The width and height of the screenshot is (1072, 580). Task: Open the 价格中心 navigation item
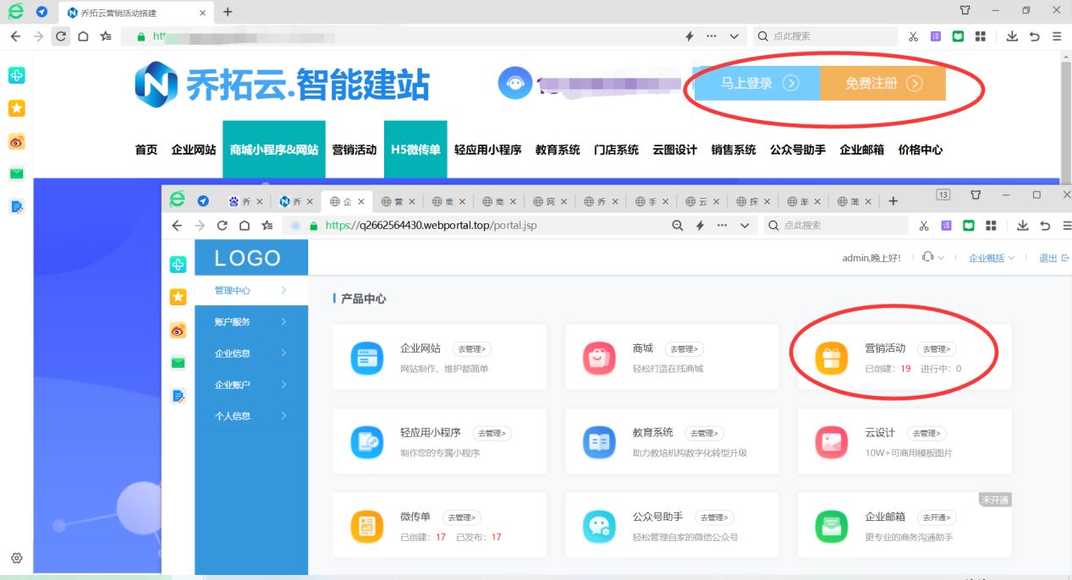[x=921, y=150]
